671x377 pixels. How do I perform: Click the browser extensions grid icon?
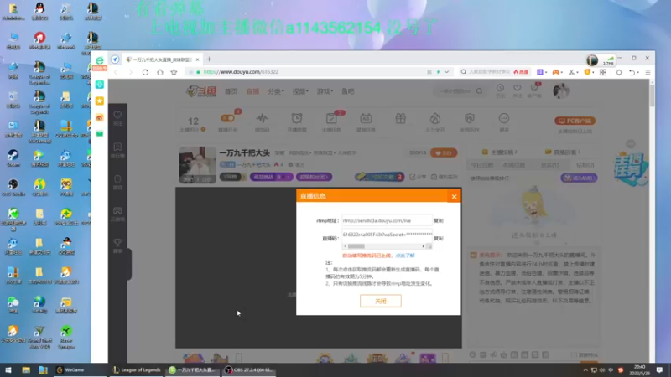tap(603, 73)
